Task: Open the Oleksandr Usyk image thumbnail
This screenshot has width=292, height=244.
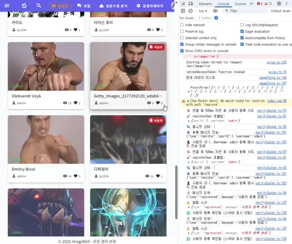Action: click(x=46, y=65)
